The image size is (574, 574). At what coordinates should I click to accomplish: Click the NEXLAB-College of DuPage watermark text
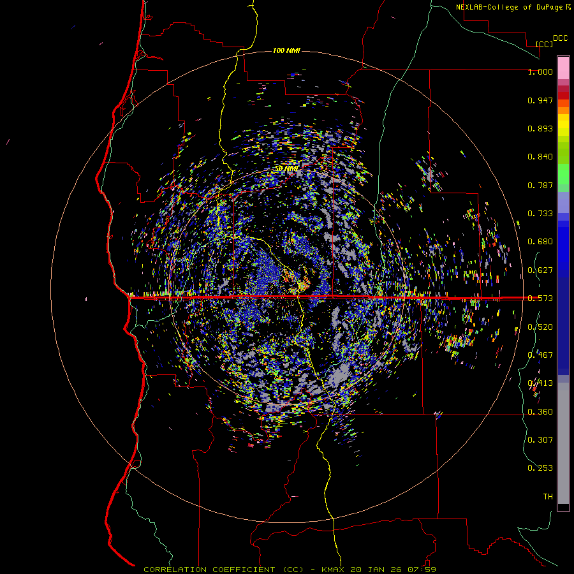coord(513,7)
